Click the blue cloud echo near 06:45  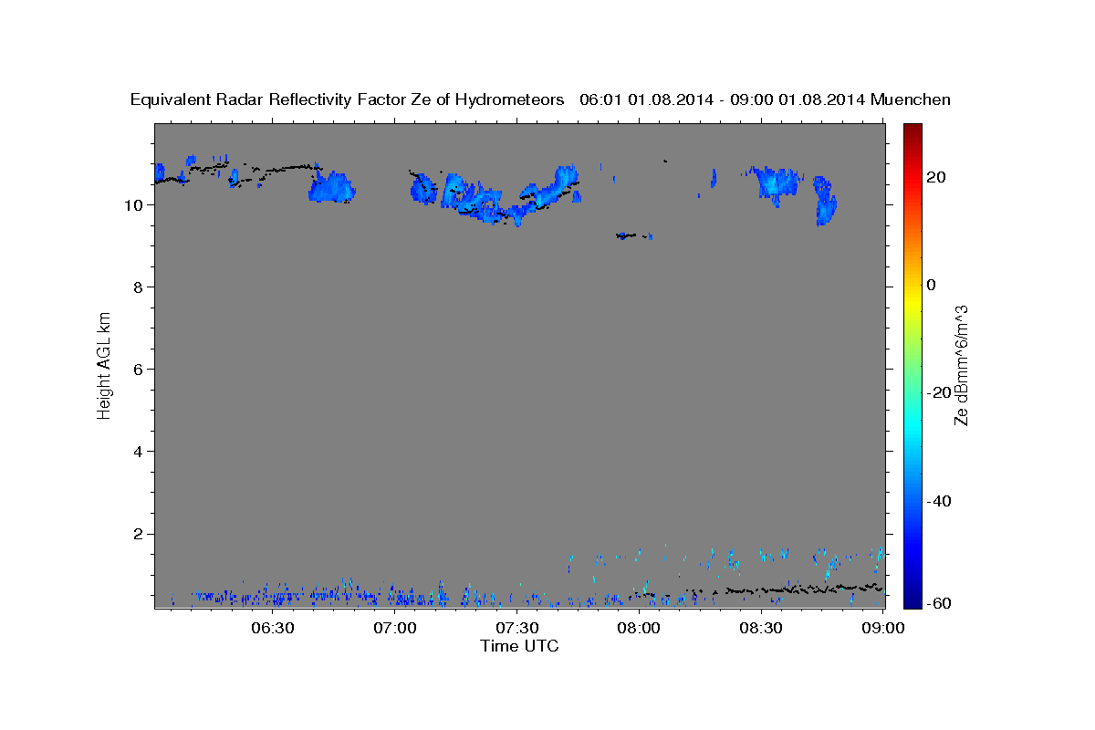pyautogui.click(x=331, y=187)
